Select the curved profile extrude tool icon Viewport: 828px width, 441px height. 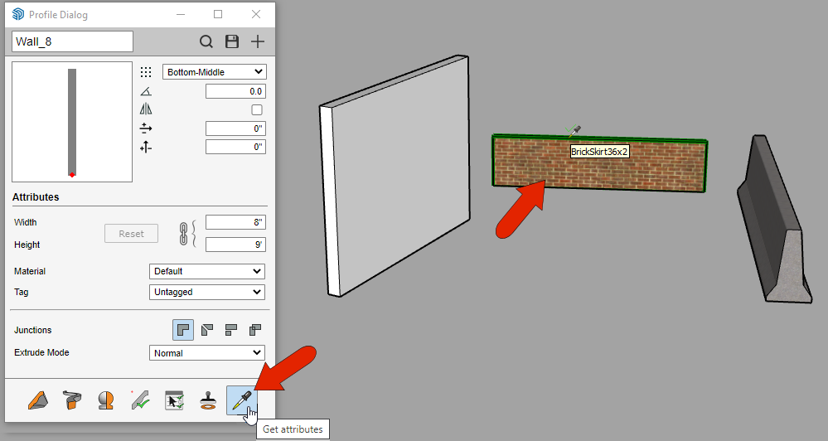[x=72, y=400]
